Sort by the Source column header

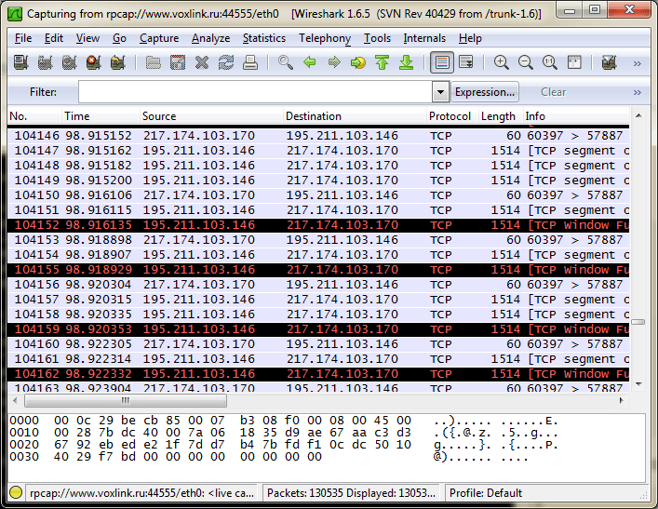click(211, 115)
